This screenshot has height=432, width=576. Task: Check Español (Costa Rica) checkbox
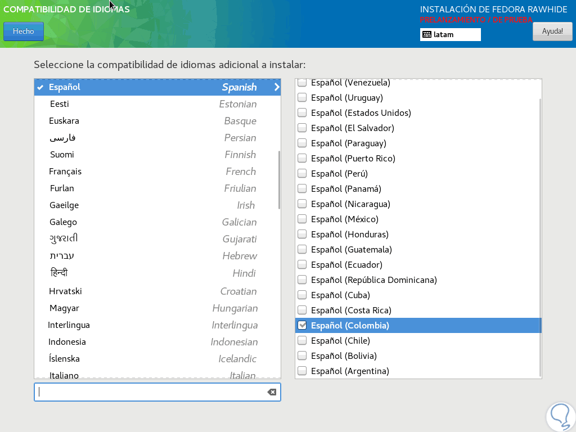(302, 310)
